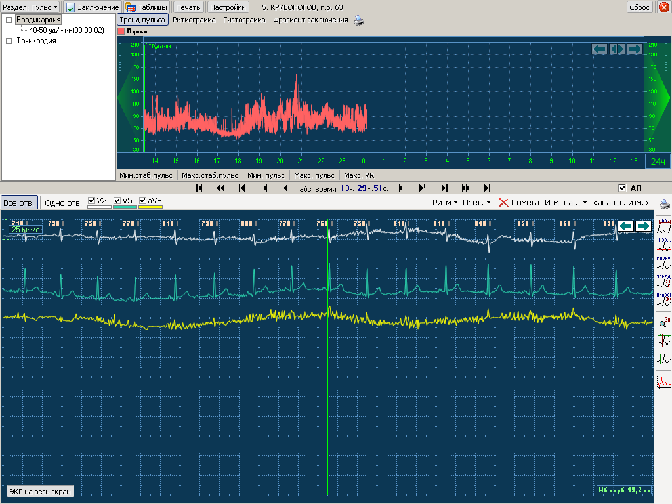Toggle the 'Все отв.' all leads button
672x504 pixels.
point(19,203)
